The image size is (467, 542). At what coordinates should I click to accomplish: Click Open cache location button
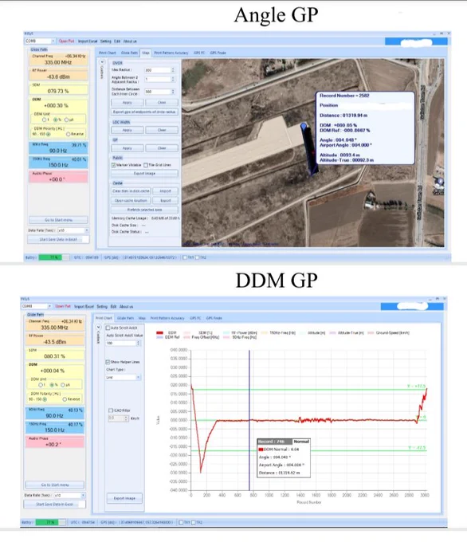(131, 201)
